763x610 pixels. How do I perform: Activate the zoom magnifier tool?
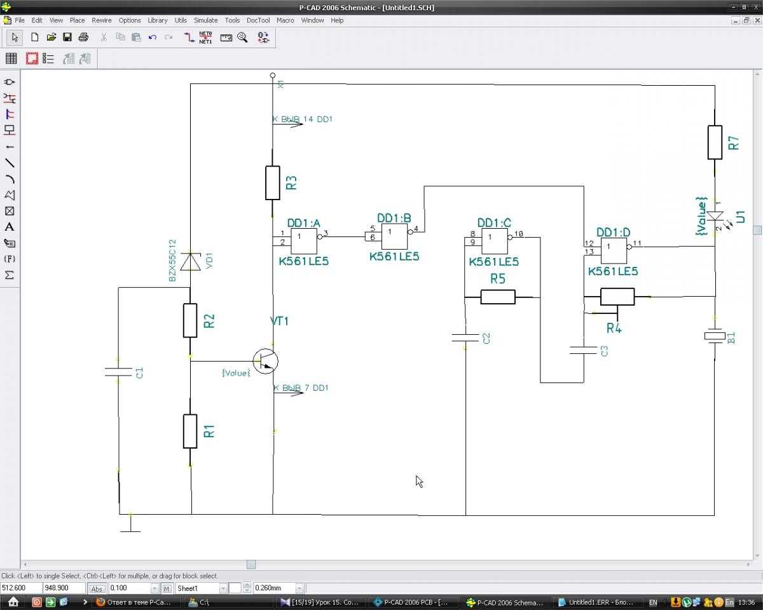click(x=242, y=37)
